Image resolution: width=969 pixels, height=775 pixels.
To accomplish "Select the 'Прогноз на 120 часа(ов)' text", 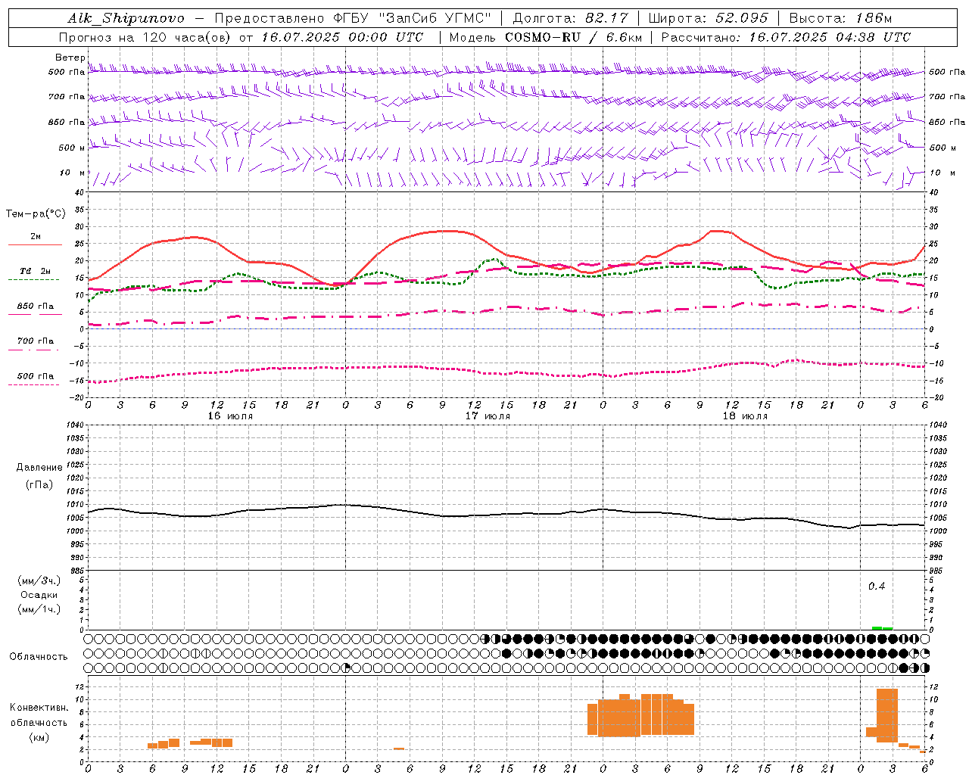I will [146, 37].
